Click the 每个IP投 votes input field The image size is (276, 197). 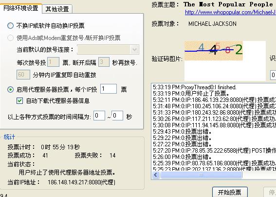point(109,89)
